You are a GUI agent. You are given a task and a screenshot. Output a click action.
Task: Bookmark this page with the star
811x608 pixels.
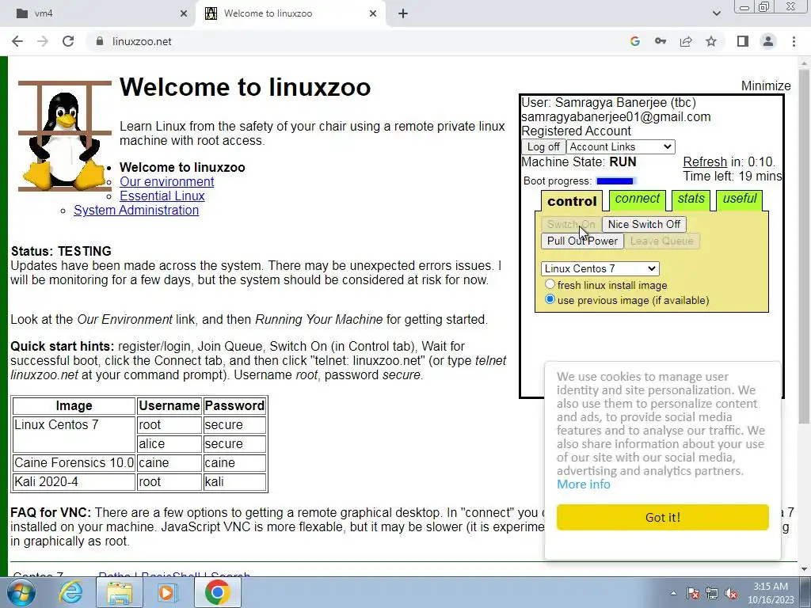point(711,41)
